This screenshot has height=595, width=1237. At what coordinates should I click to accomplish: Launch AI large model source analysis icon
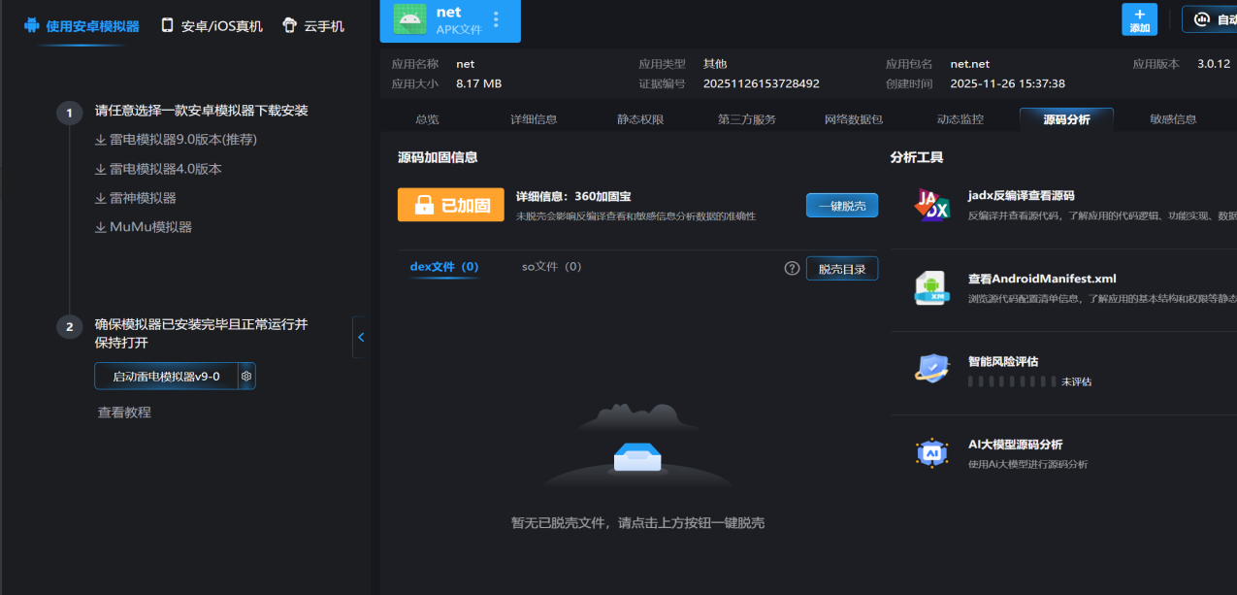tap(931, 453)
